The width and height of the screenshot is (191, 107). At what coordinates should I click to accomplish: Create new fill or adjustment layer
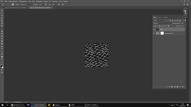pyautogui.click(x=175, y=87)
